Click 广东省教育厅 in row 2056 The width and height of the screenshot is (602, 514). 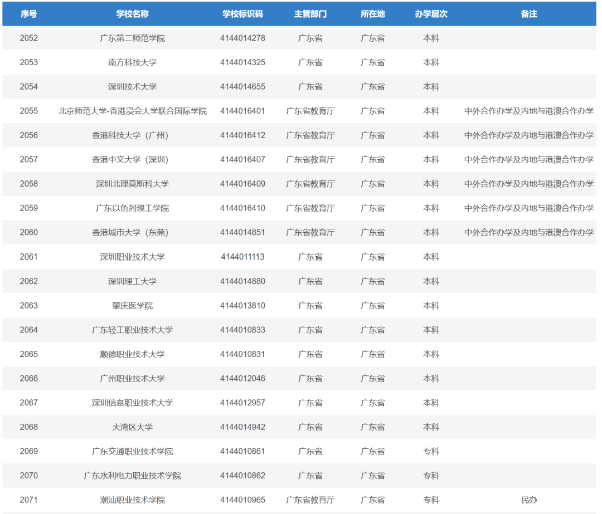tap(310, 135)
